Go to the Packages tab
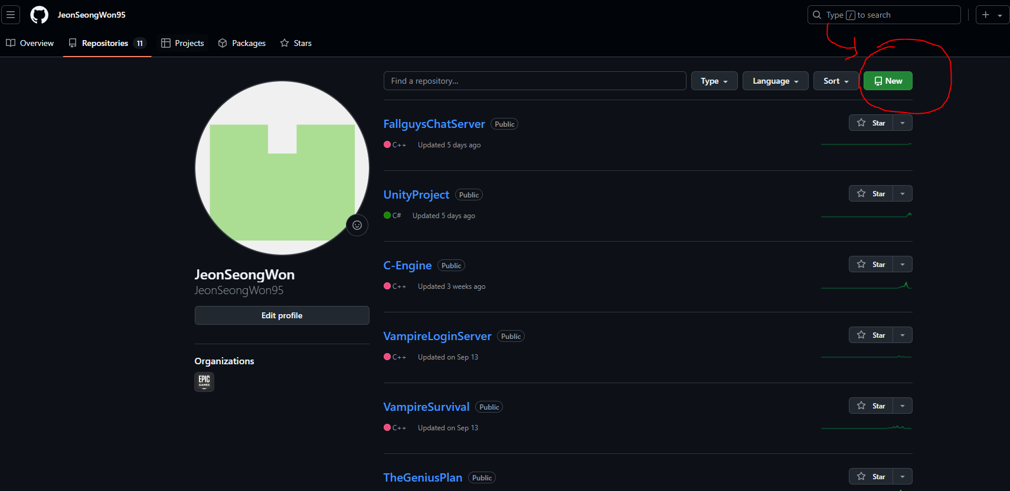This screenshot has height=491, width=1010. [242, 43]
